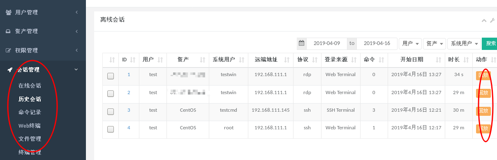Tick the checkbox for session ID 4

pyautogui.click(x=110, y=129)
